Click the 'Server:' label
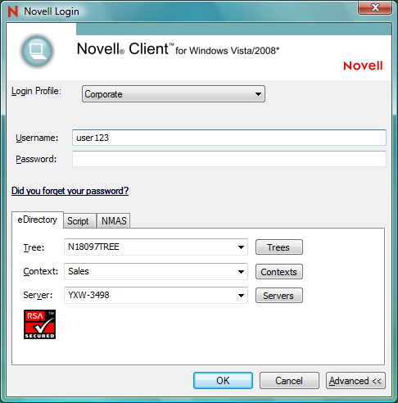Image resolution: width=398 pixels, height=403 pixels. [38, 295]
